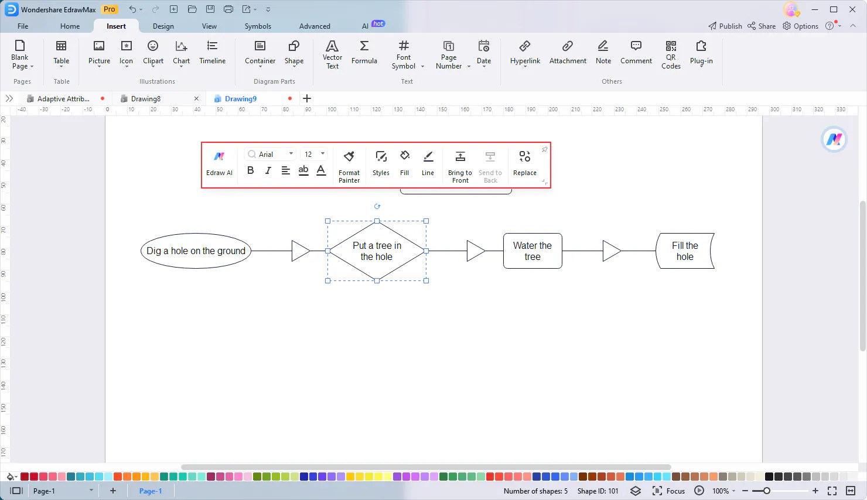This screenshot has height=500, width=867.
Task: Click the zoom slider handle
Action: [x=766, y=491]
